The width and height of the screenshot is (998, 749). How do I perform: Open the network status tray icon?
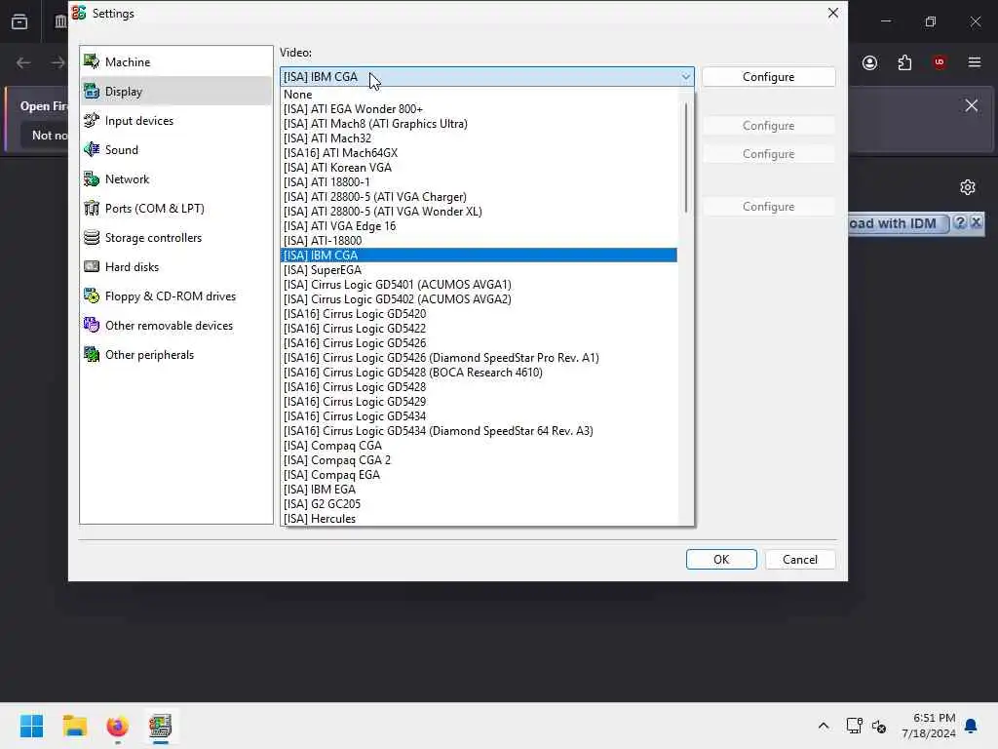[x=854, y=726]
